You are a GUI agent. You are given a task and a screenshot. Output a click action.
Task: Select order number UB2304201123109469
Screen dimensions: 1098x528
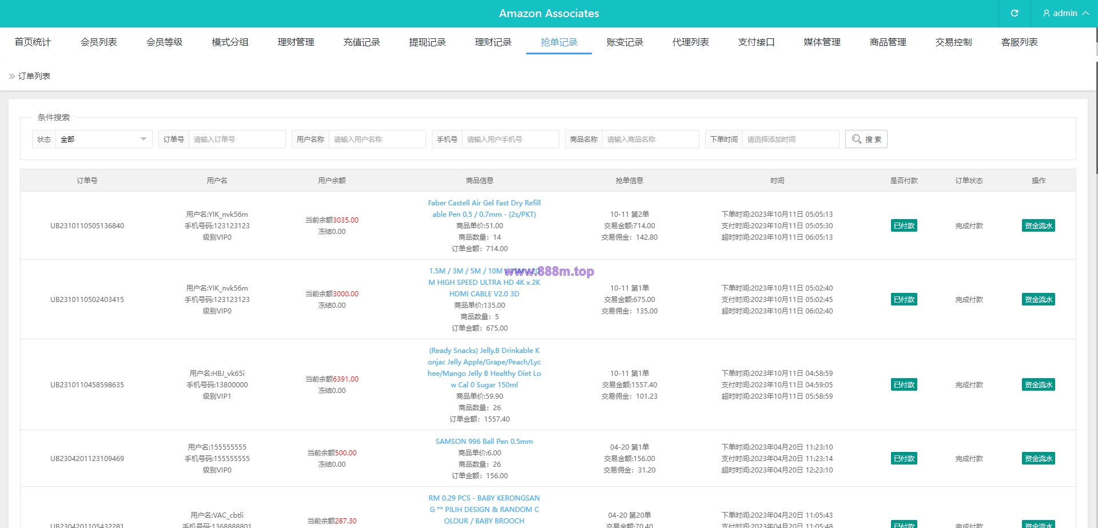pyautogui.click(x=87, y=459)
